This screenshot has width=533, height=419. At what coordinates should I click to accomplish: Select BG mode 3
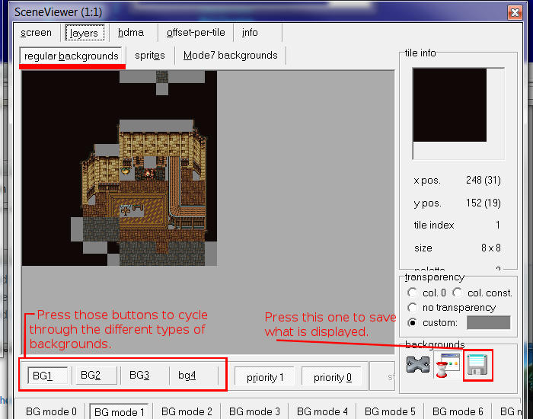pos(254,411)
